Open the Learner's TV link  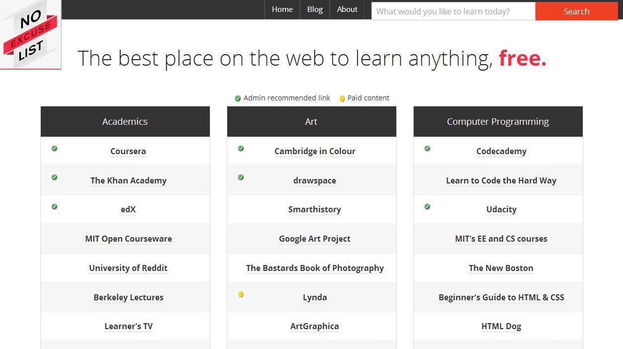128,326
